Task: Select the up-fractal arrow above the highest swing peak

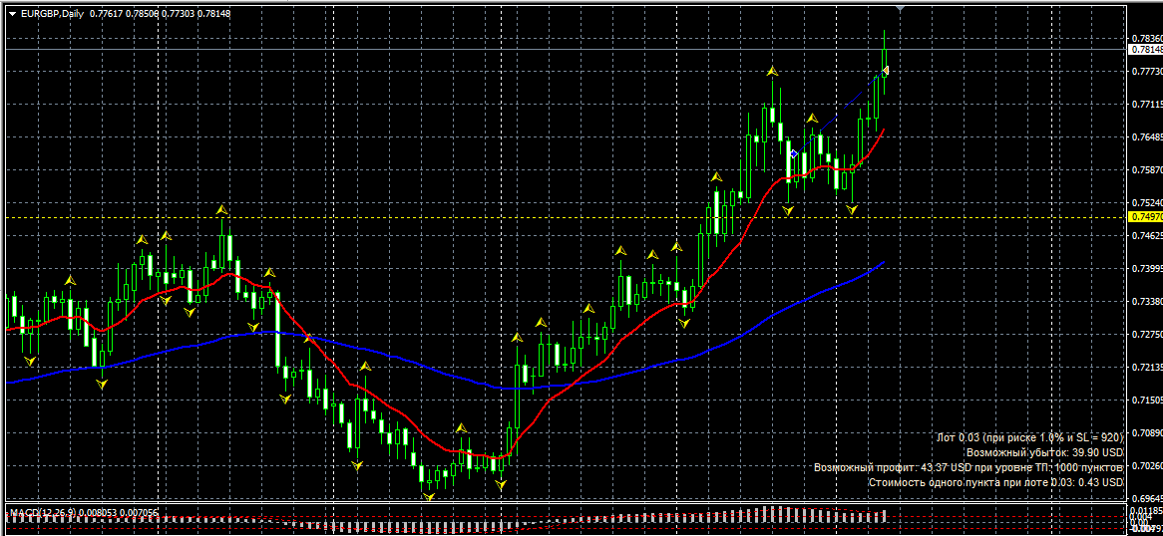Action: (772, 71)
